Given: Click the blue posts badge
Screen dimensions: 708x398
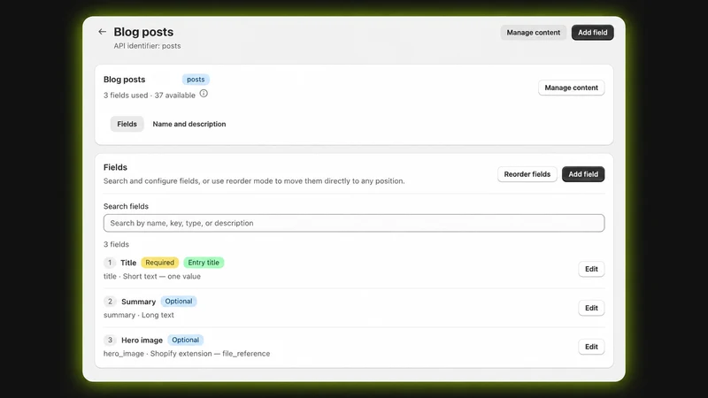Looking at the screenshot, I should pyautogui.click(x=196, y=80).
